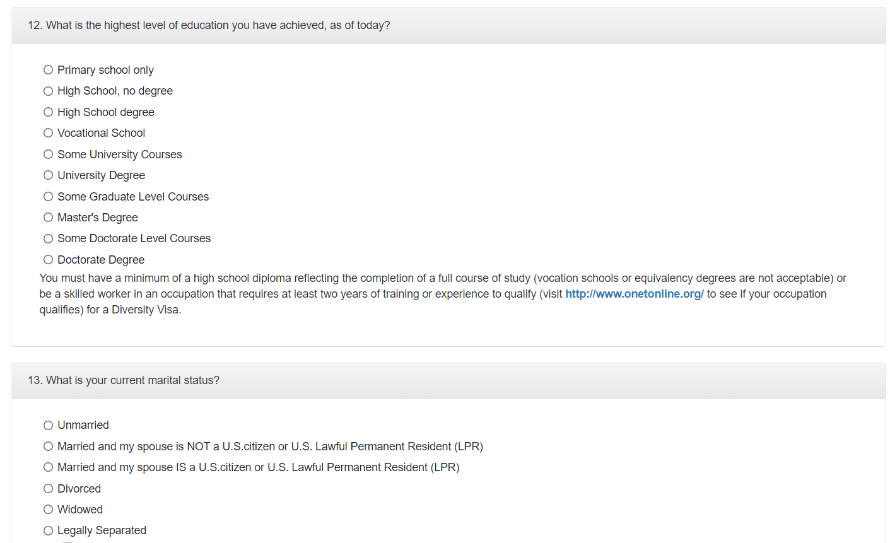Viewport: 890px width, 543px height.
Task: Open the onetonline.org occupation link
Action: point(634,294)
